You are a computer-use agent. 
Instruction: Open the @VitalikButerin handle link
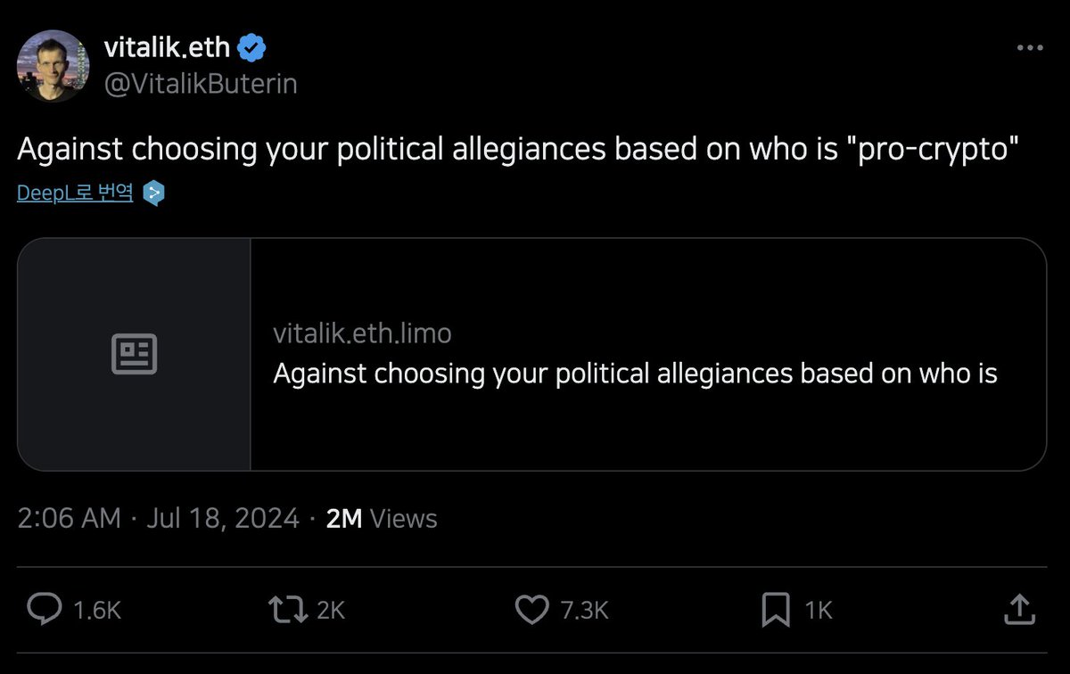point(201,84)
